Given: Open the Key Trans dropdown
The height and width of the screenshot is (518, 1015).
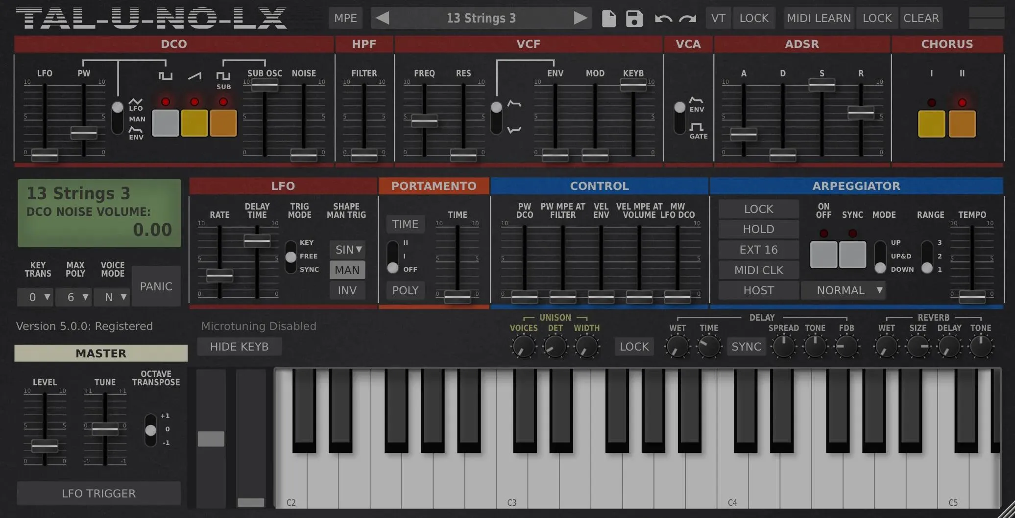Looking at the screenshot, I should pyautogui.click(x=35, y=297).
